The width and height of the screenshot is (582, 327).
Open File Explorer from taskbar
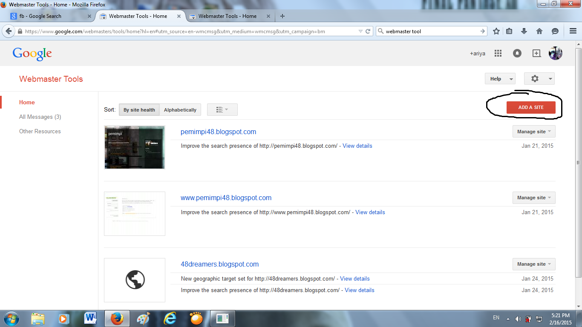tap(38, 318)
